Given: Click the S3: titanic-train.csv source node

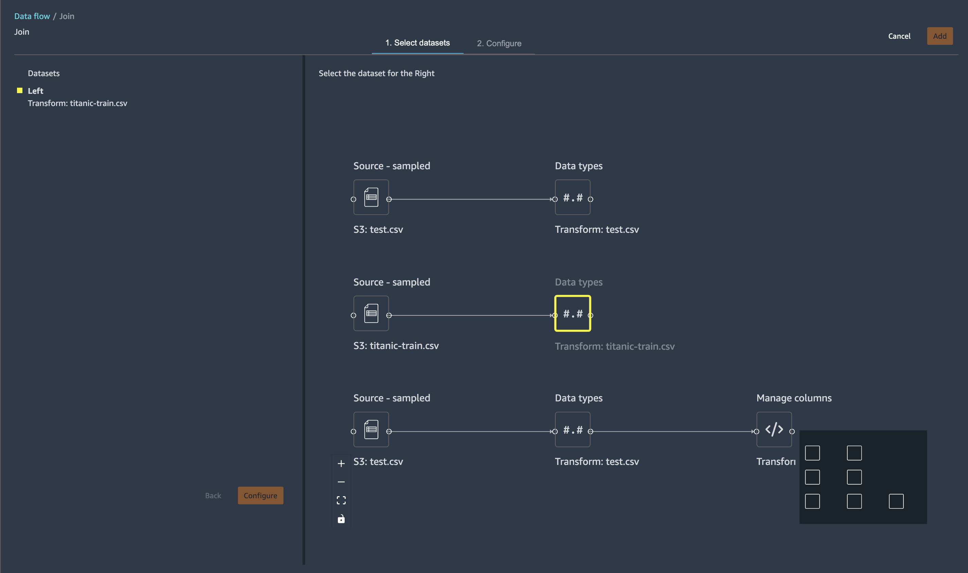Looking at the screenshot, I should pyautogui.click(x=371, y=314).
